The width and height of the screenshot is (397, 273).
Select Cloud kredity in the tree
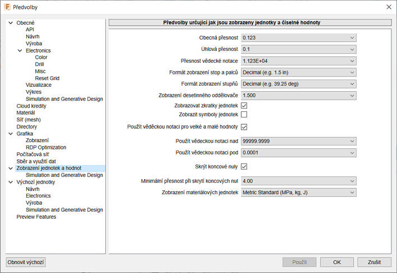(31, 106)
